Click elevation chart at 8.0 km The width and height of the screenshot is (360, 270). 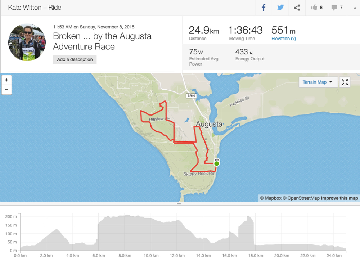click(125, 233)
